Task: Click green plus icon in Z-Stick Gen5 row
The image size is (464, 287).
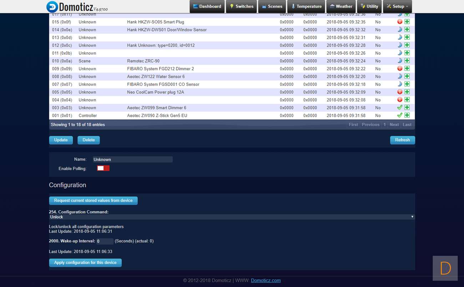Action: pos(407,115)
